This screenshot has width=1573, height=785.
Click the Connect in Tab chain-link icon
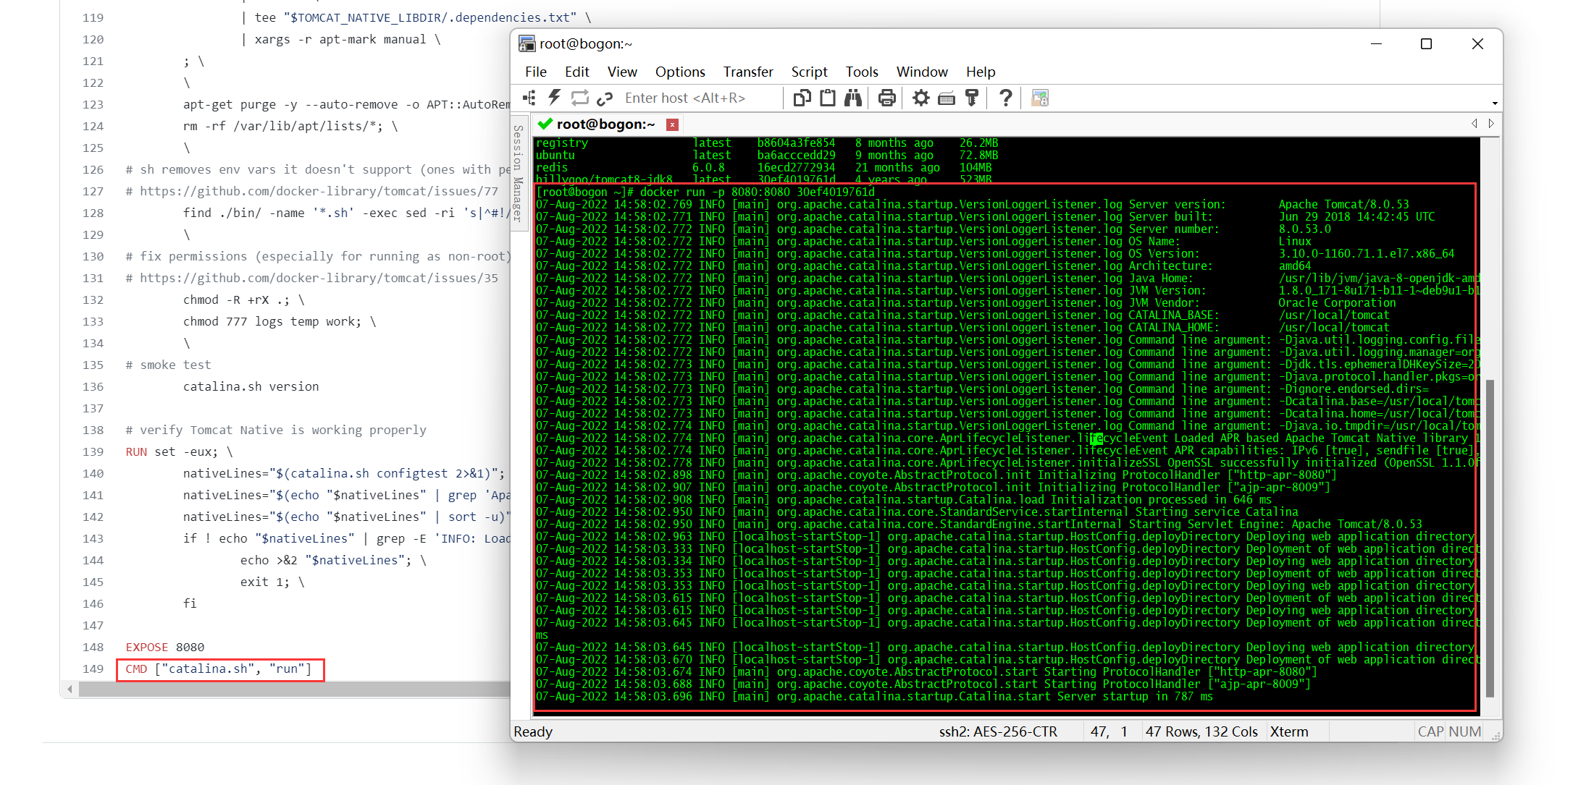(x=605, y=98)
